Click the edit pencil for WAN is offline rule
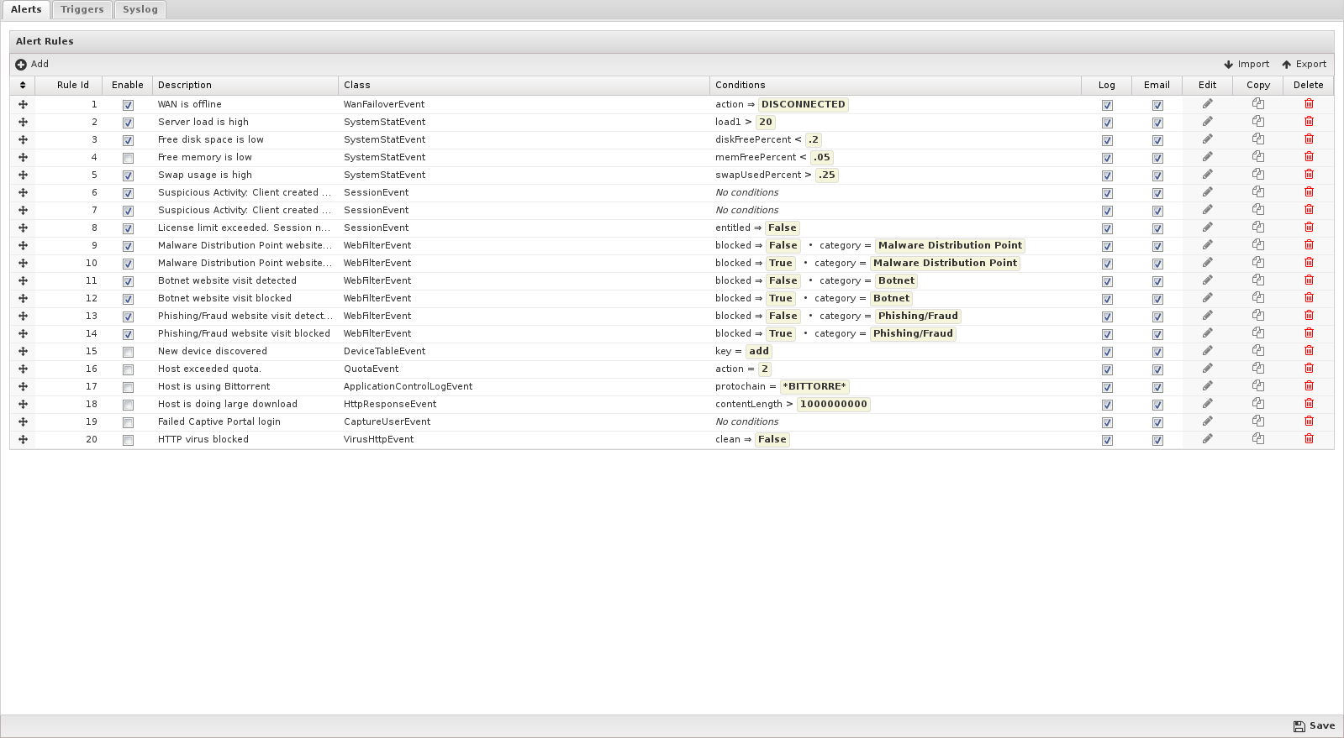The width and height of the screenshot is (1344, 738). (1207, 104)
